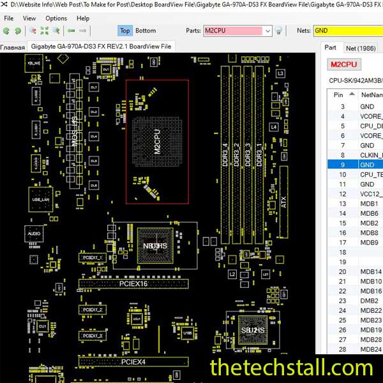Open the File menu
383x383 pixels.
tap(9, 19)
